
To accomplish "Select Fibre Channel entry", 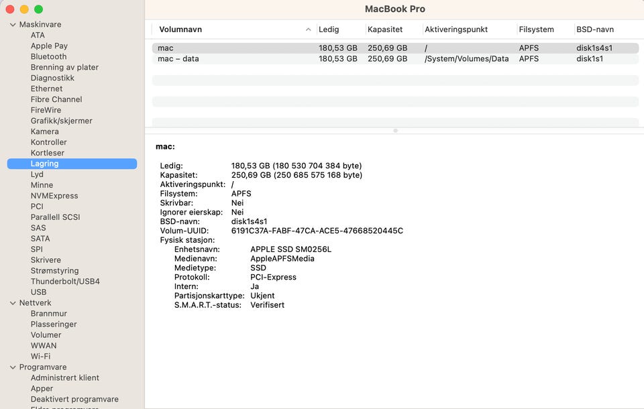I will click(x=56, y=99).
